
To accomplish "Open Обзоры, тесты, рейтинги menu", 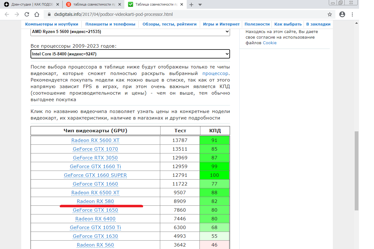I will coord(170,24).
